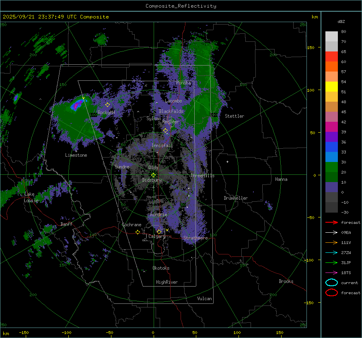Select the yellow diamond marker at RedDeer
The width and height of the screenshot is (362, 338).
(165, 130)
